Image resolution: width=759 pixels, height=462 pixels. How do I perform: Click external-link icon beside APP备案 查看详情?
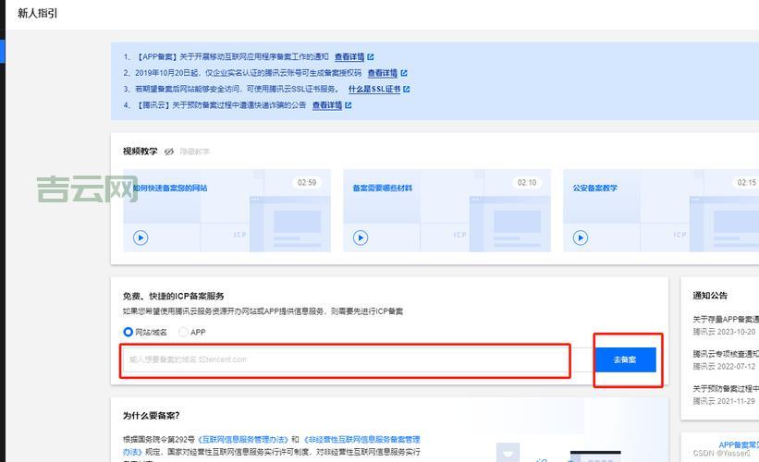tap(371, 57)
